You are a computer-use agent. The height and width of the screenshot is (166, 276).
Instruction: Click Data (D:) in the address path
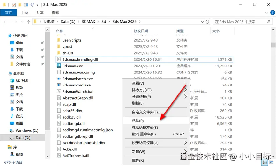68,22
